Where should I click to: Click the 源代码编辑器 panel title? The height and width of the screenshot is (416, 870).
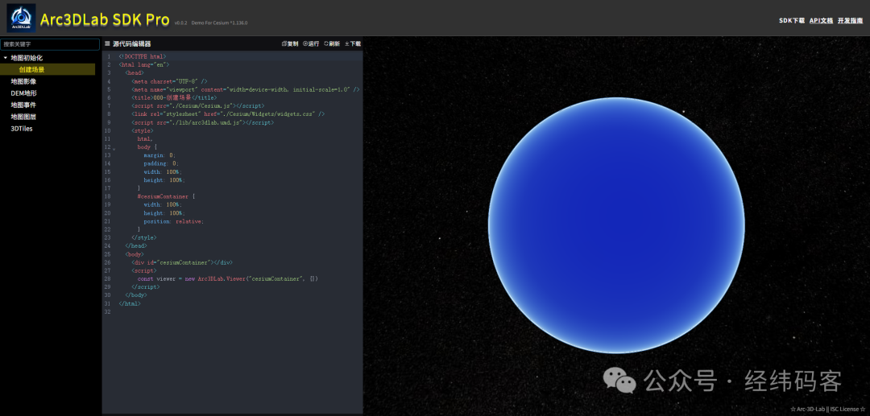pos(132,43)
